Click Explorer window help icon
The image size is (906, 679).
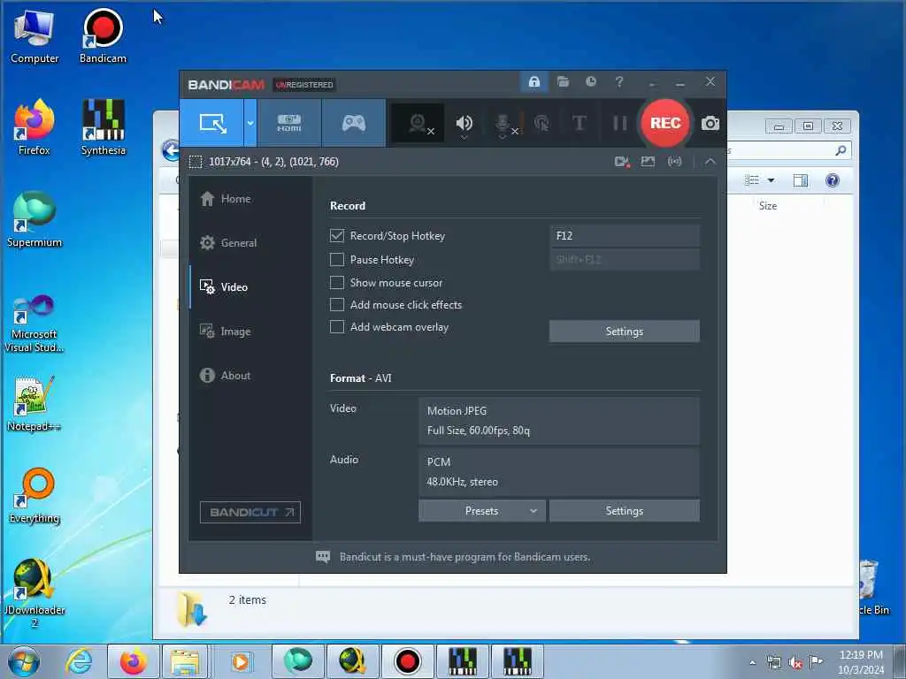click(x=832, y=180)
